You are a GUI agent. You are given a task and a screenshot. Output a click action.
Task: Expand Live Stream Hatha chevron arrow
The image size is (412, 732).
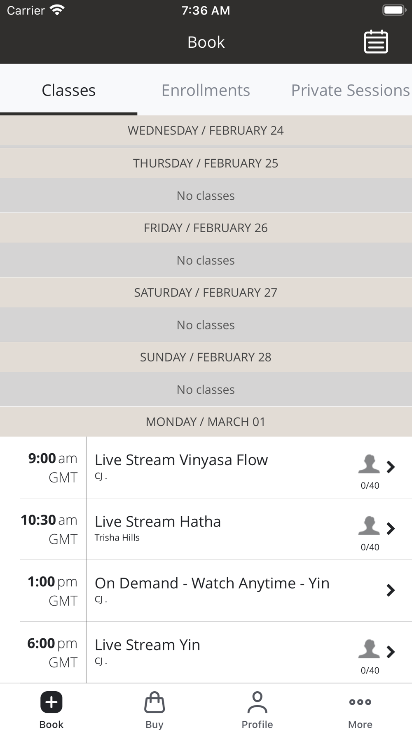coord(391,529)
